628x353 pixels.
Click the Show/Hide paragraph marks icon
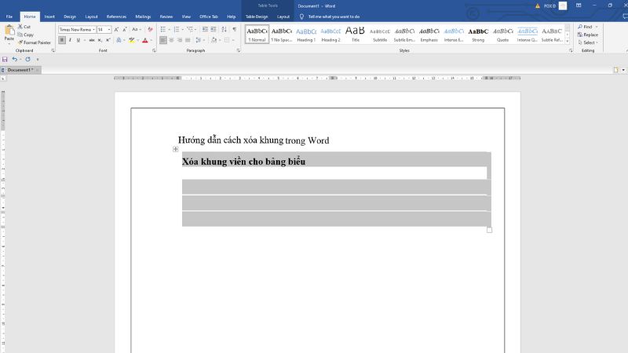(x=234, y=30)
